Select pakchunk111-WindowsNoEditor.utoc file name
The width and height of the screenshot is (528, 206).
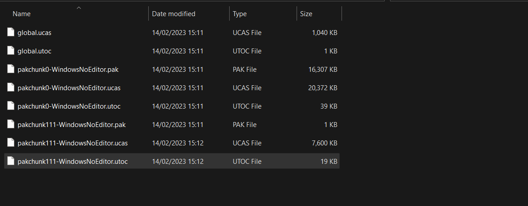[73, 161]
